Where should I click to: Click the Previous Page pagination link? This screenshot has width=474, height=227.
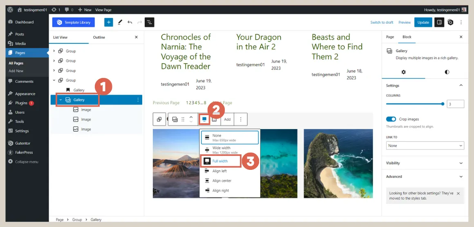click(166, 102)
